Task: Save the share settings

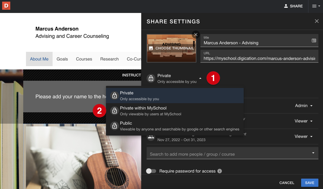Action: tap(309, 183)
